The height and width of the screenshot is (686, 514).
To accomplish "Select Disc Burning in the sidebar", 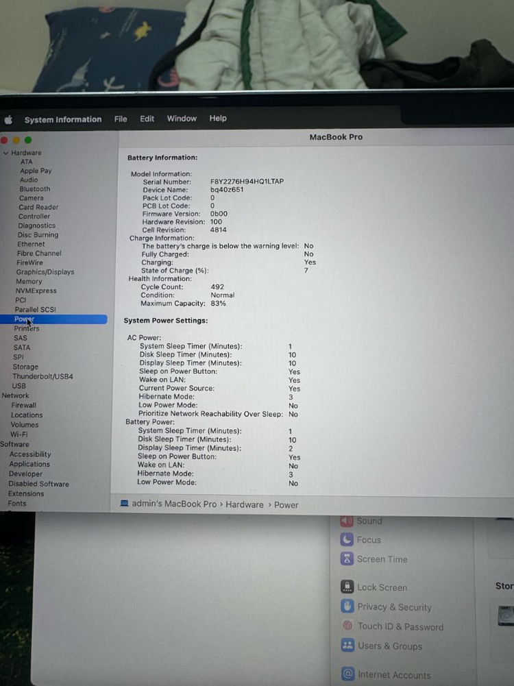I will pyautogui.click(x=38, y=235).
